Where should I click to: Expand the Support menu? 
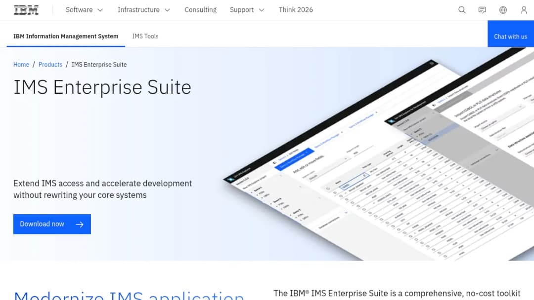247,10
